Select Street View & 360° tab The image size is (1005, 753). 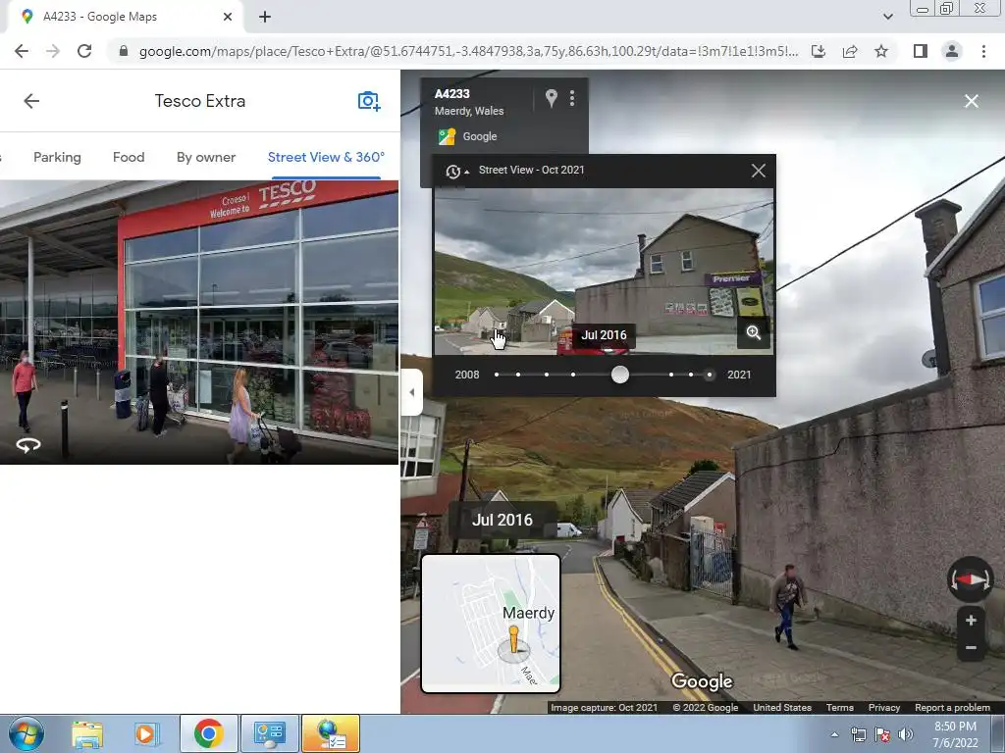326,157
